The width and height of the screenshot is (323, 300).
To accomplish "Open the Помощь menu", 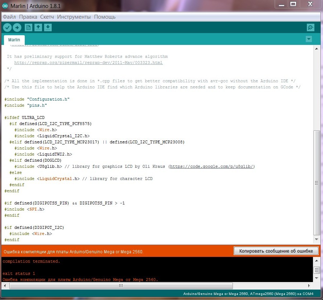I will [105, 17].
